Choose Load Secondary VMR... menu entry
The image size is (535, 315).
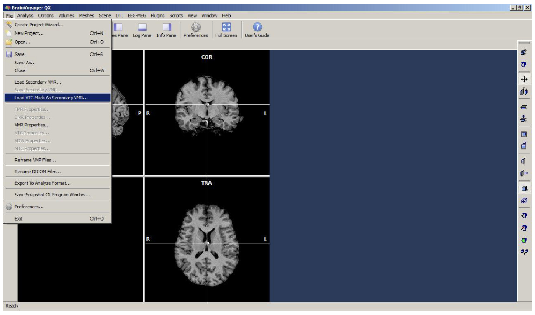point(58,82)
